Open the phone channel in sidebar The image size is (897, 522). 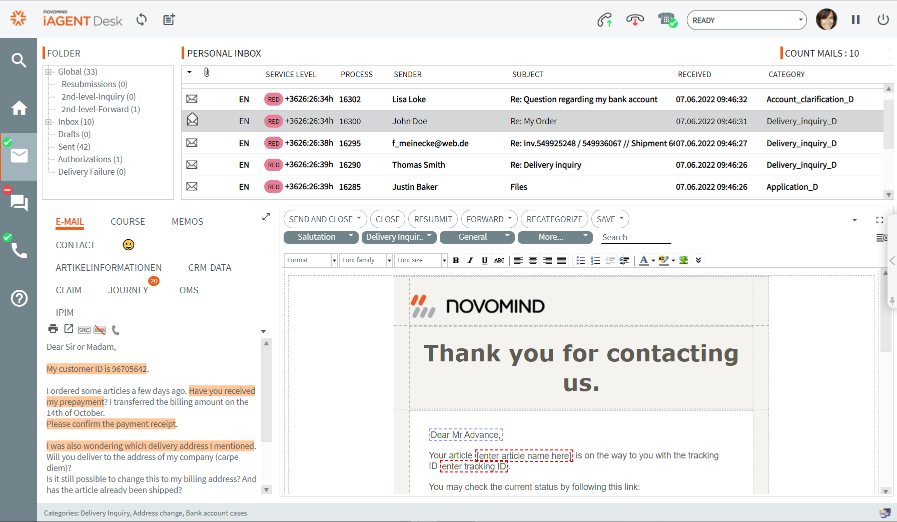[19, 250]
